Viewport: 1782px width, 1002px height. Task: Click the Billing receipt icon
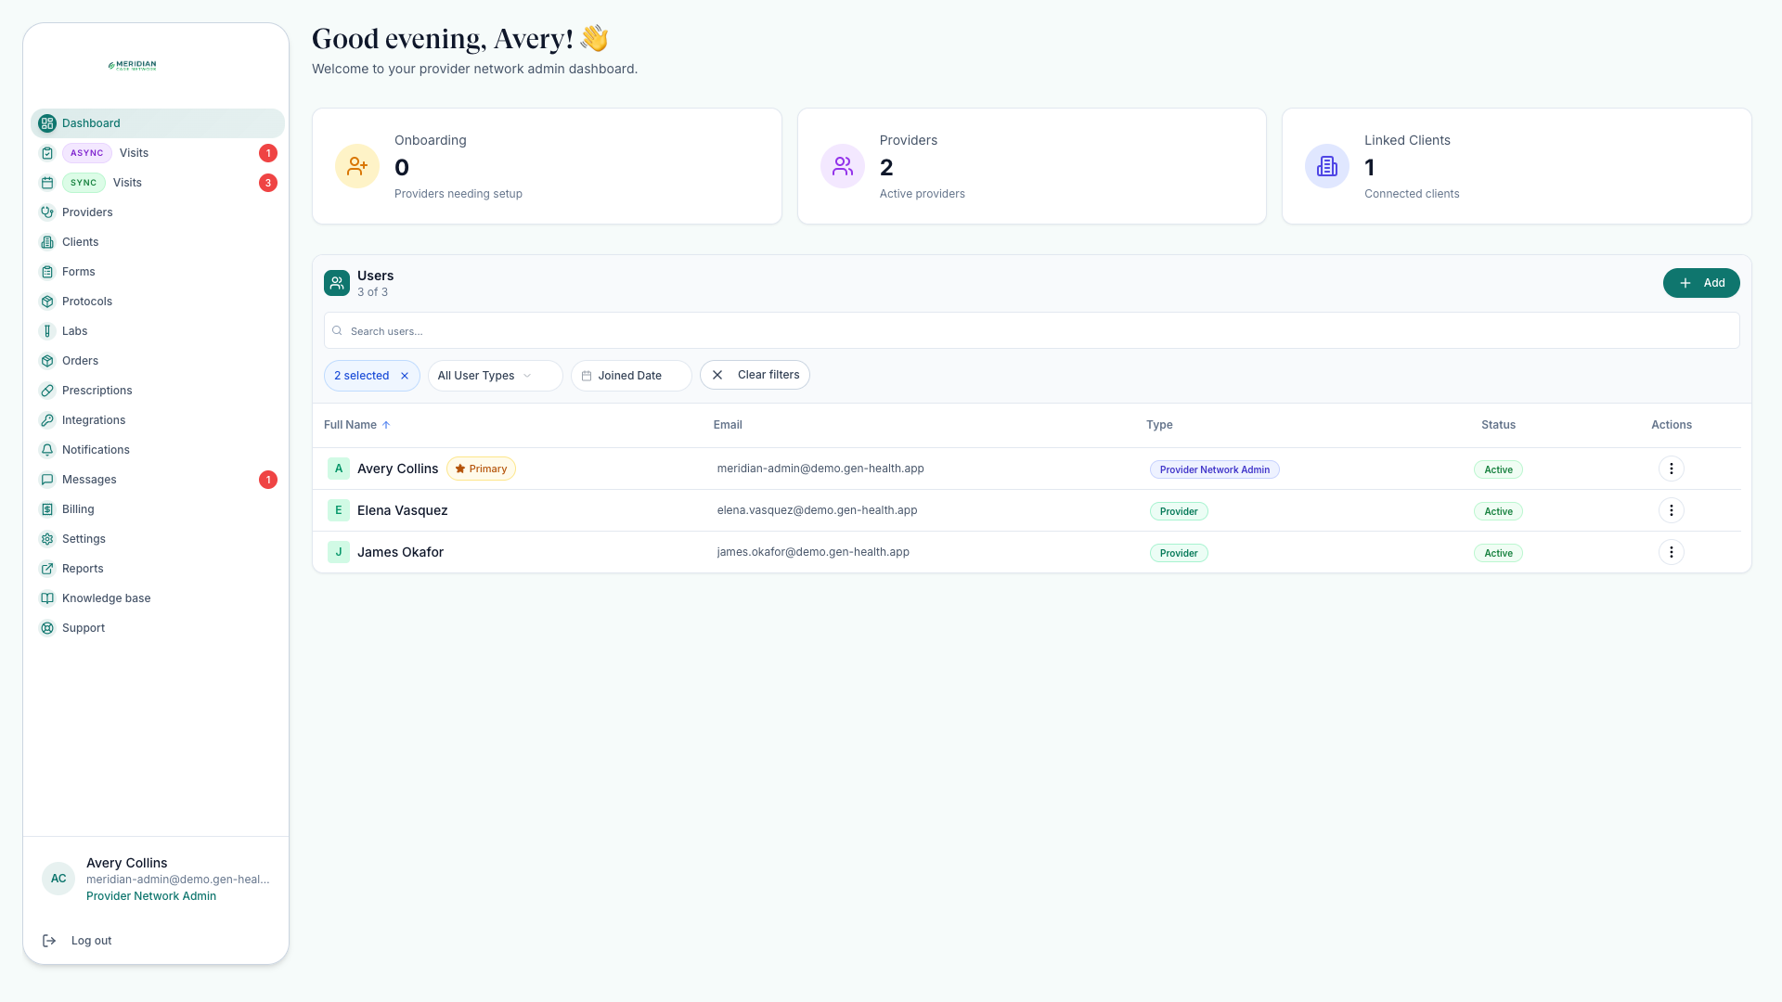[x=47, y=509]
